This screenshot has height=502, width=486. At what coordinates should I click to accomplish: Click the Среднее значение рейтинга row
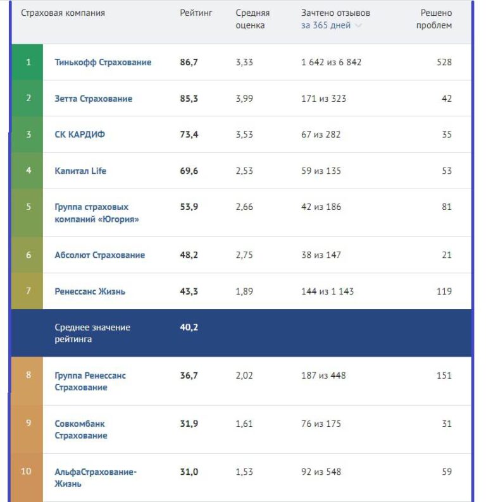(241, 333)
